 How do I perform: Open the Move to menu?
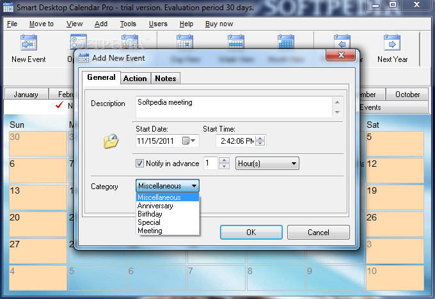click(x=42, y=24)
